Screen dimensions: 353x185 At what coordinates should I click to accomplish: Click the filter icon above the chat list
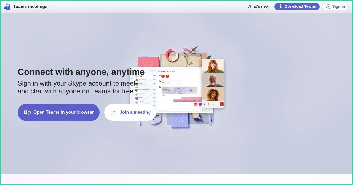point(151,71)
